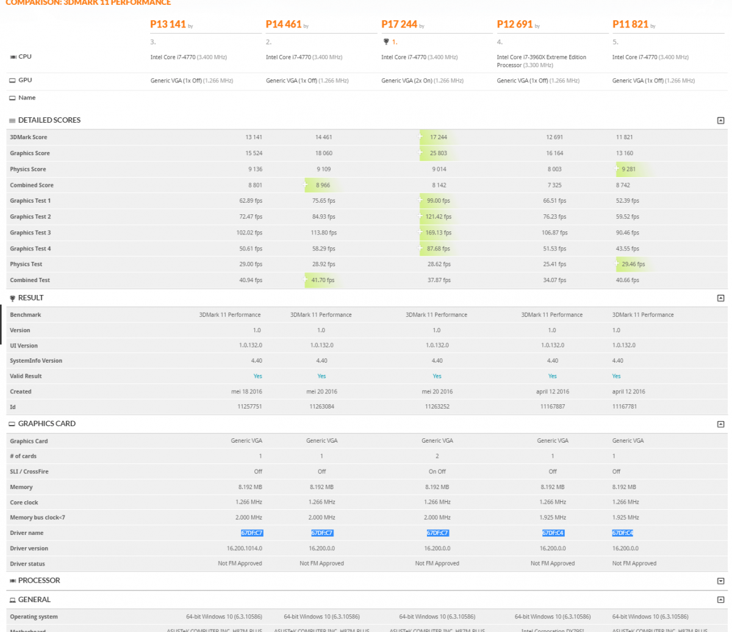Click the General section icon

[x=12, y=600]
